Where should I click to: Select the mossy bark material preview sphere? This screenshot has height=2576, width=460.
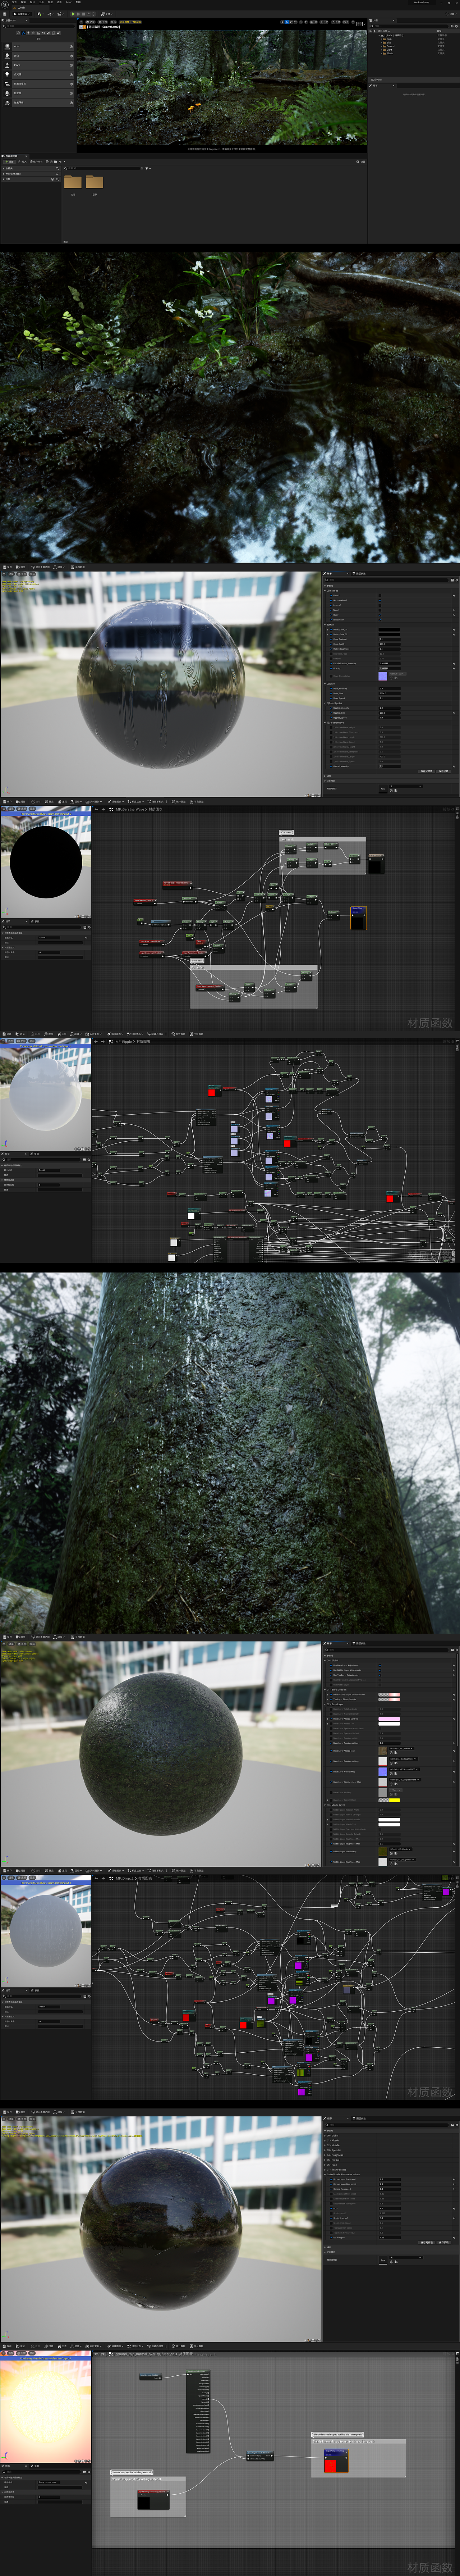pyautogui.click(x=161, y=1755)
